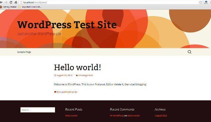Open the Getting Started bookmark
Screen dimensions: 211x122
click(x=8, y=7)
